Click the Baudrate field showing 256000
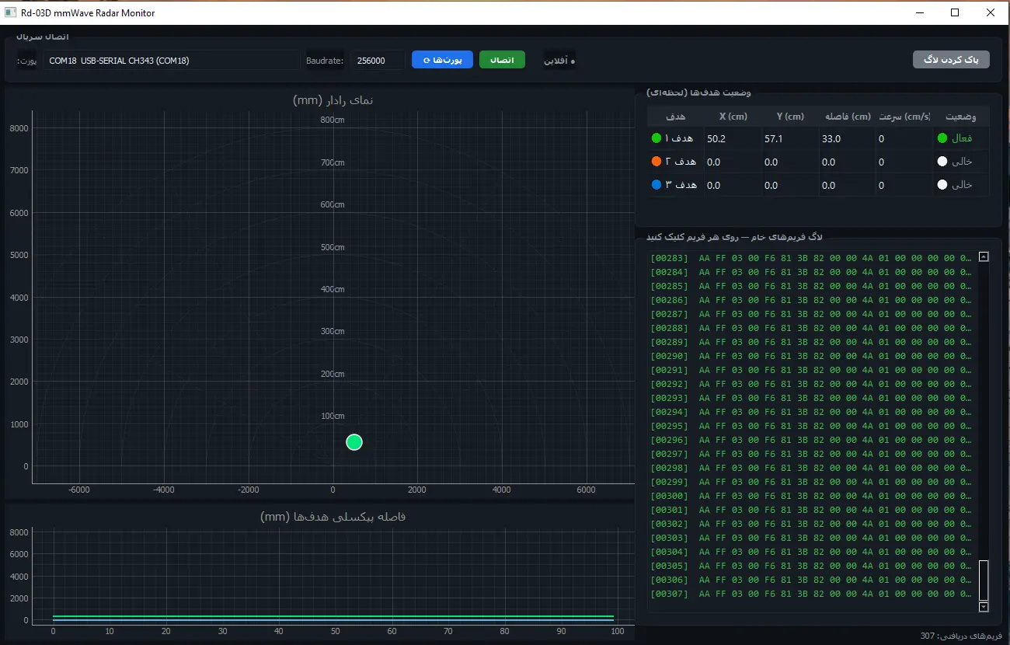Image resolution: width=1010 pixels, height=645 pixels. point(378,60)
